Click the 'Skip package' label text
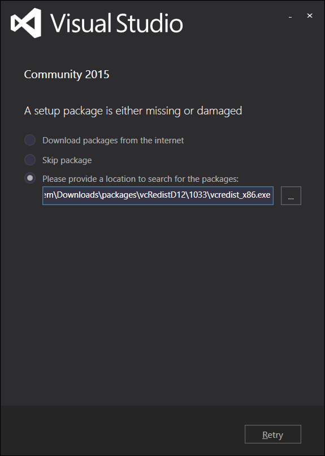 pyautogui.click(x=67, y=160)
